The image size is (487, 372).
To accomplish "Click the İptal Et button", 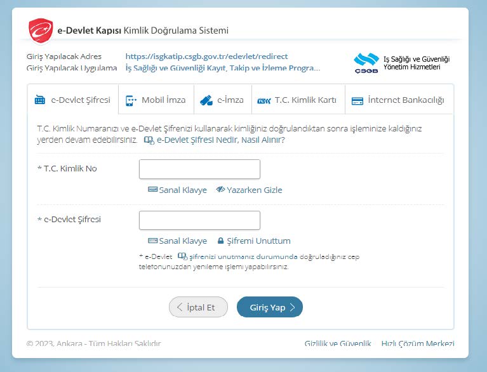I will click(x=198, y=307).
